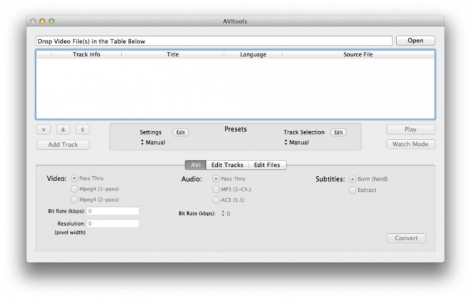Click the video Bit Rate input field
The image size is (471, 299).
tap(113, 211)
